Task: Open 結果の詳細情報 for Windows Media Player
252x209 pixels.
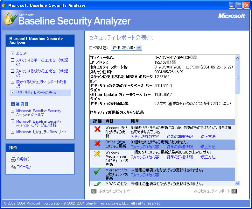Action: pyautogui.click(x=179, y=157)
